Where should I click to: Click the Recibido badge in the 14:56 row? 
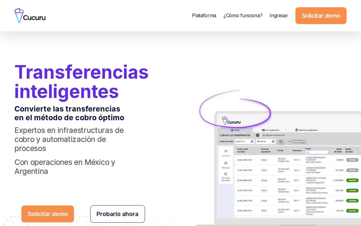[x=352, y=170]
